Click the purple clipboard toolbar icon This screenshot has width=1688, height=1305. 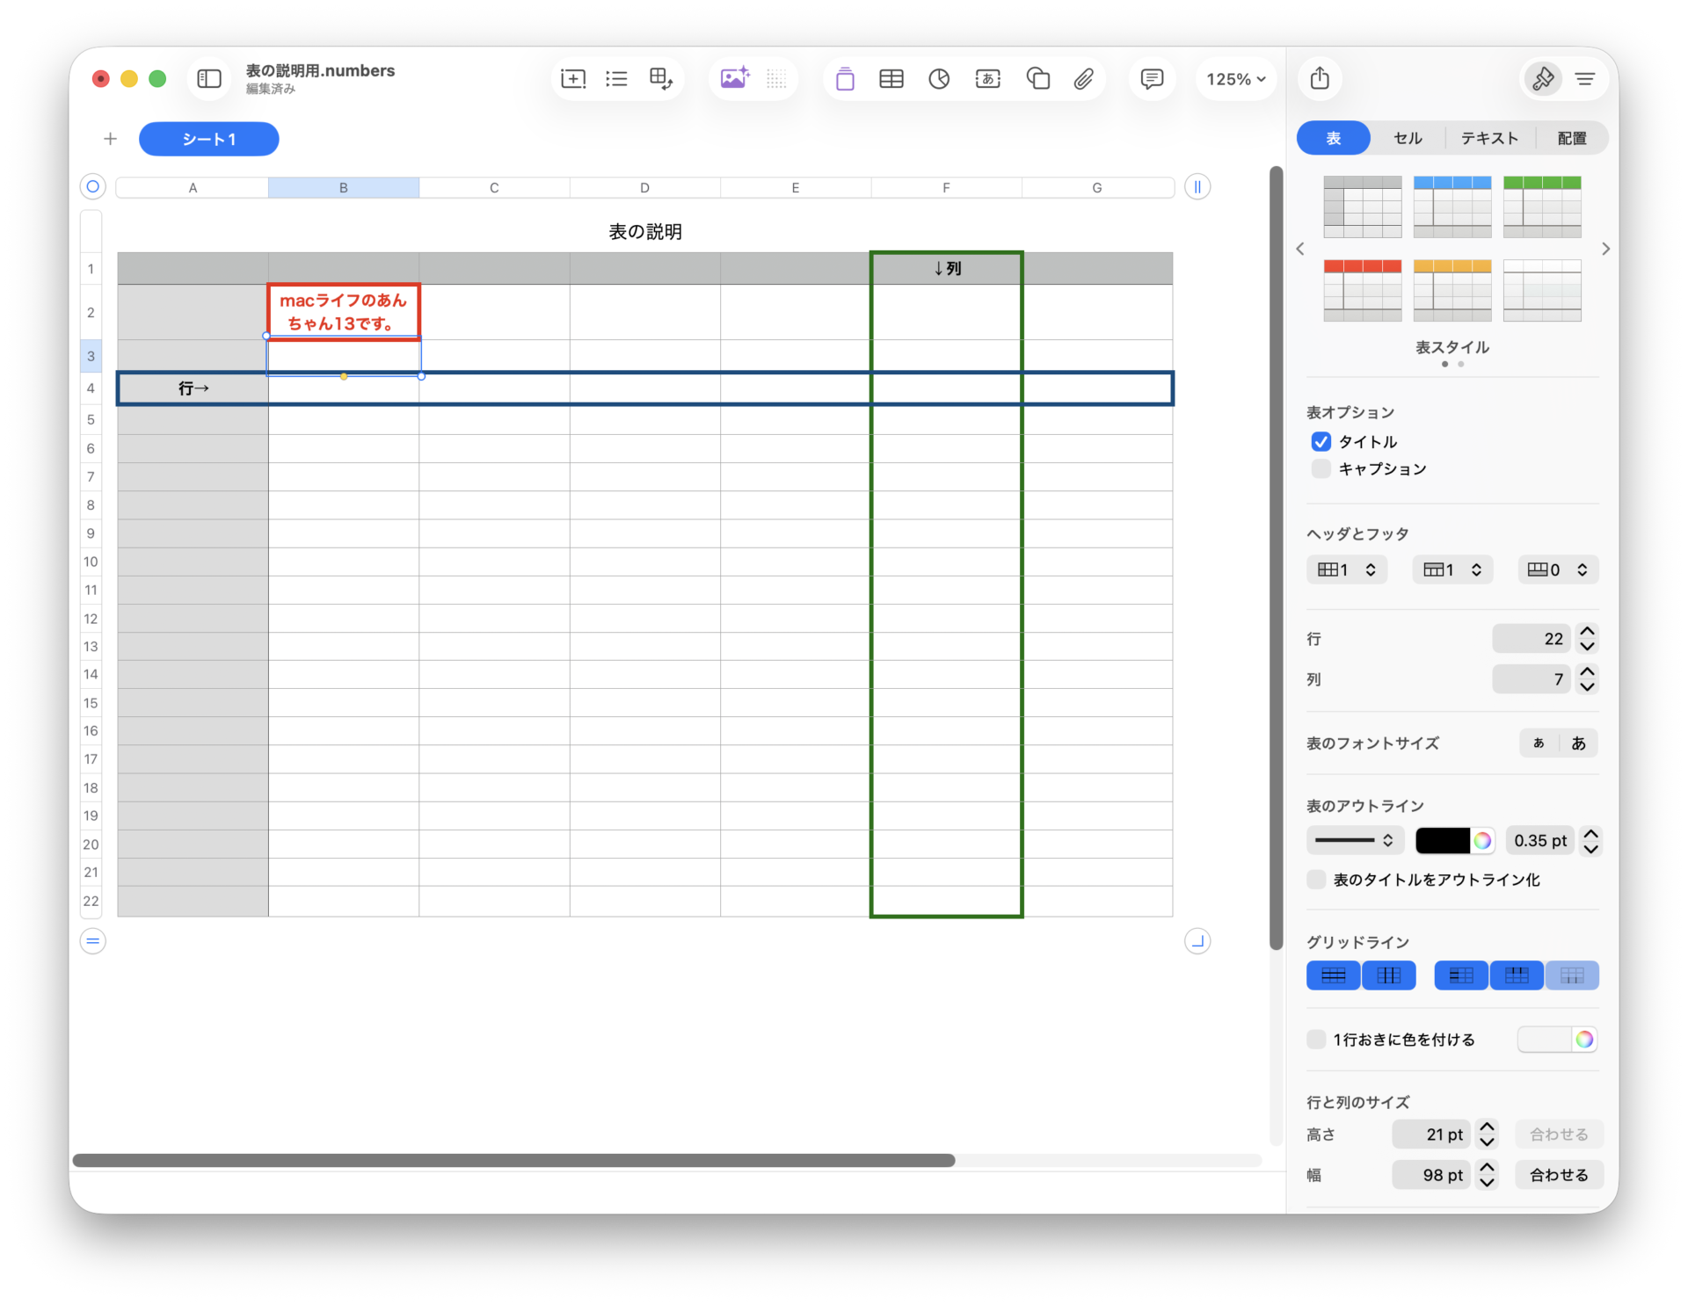tap(845, 79)
